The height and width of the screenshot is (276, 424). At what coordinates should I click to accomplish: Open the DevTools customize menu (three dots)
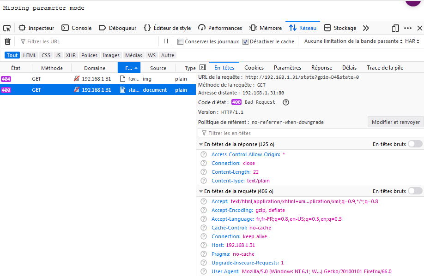coord(407,28)
